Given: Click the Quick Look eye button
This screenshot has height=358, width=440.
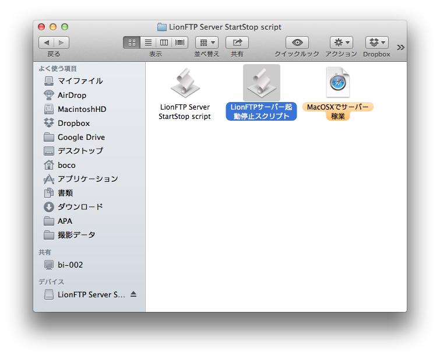Looking at the screenshot, I should 297,43.
